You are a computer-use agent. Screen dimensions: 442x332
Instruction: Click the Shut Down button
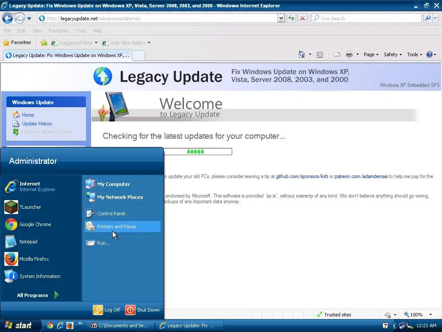(142, 310)
